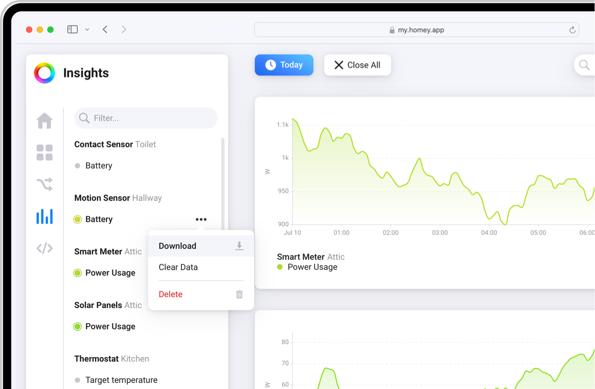Click the magnifier in Filter field

pyautogui.click(x=84, y=118)
